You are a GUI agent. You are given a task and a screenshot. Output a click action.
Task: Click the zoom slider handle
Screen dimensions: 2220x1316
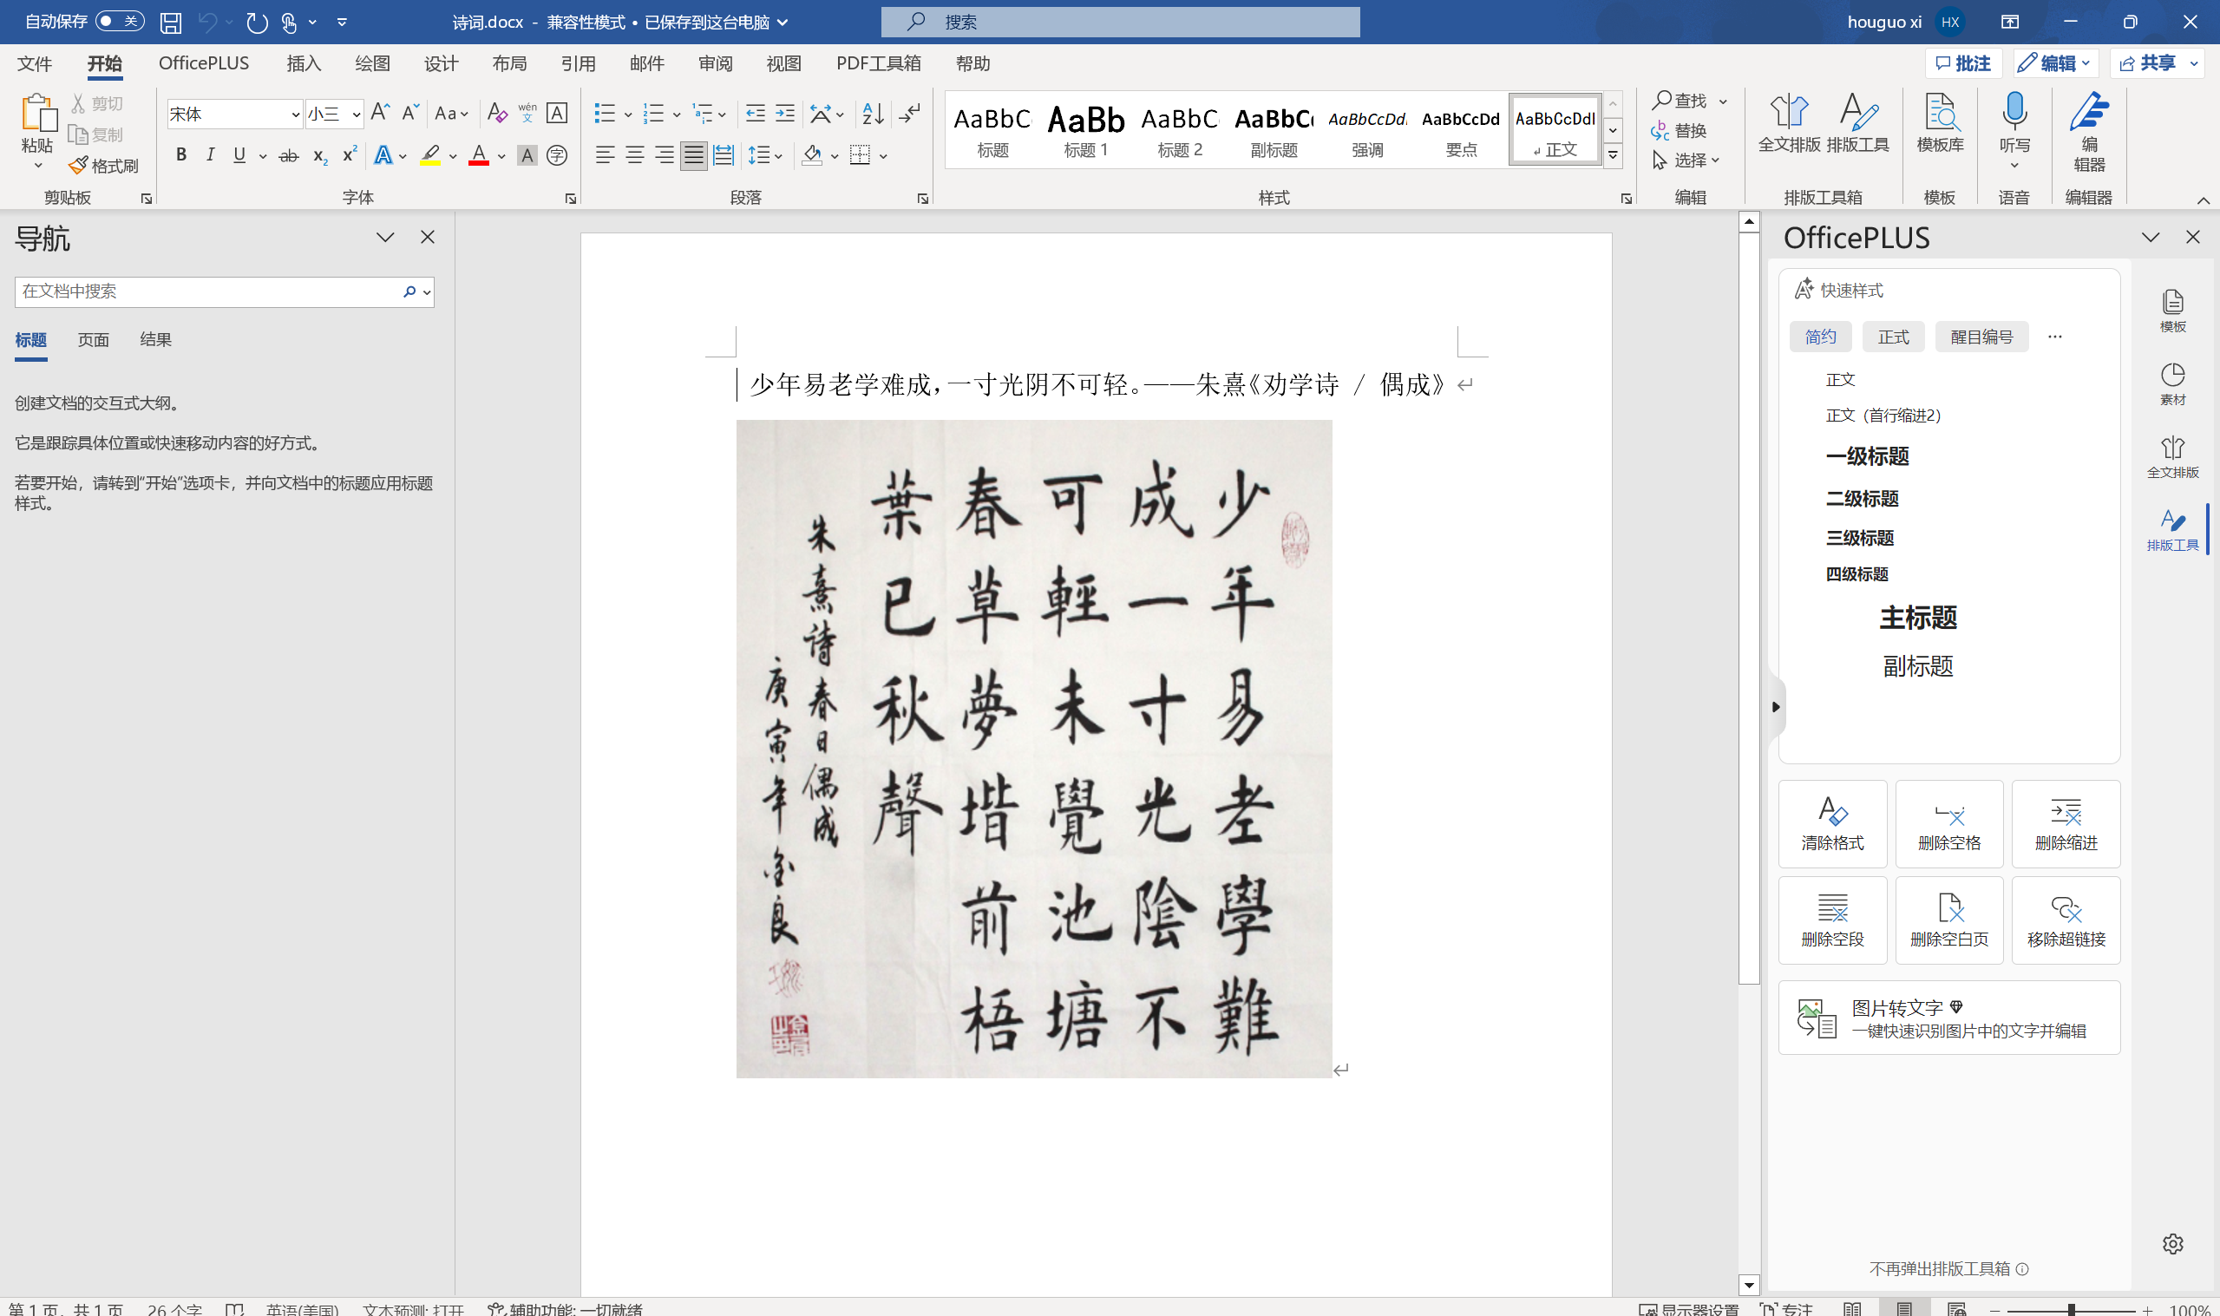2072,1309
